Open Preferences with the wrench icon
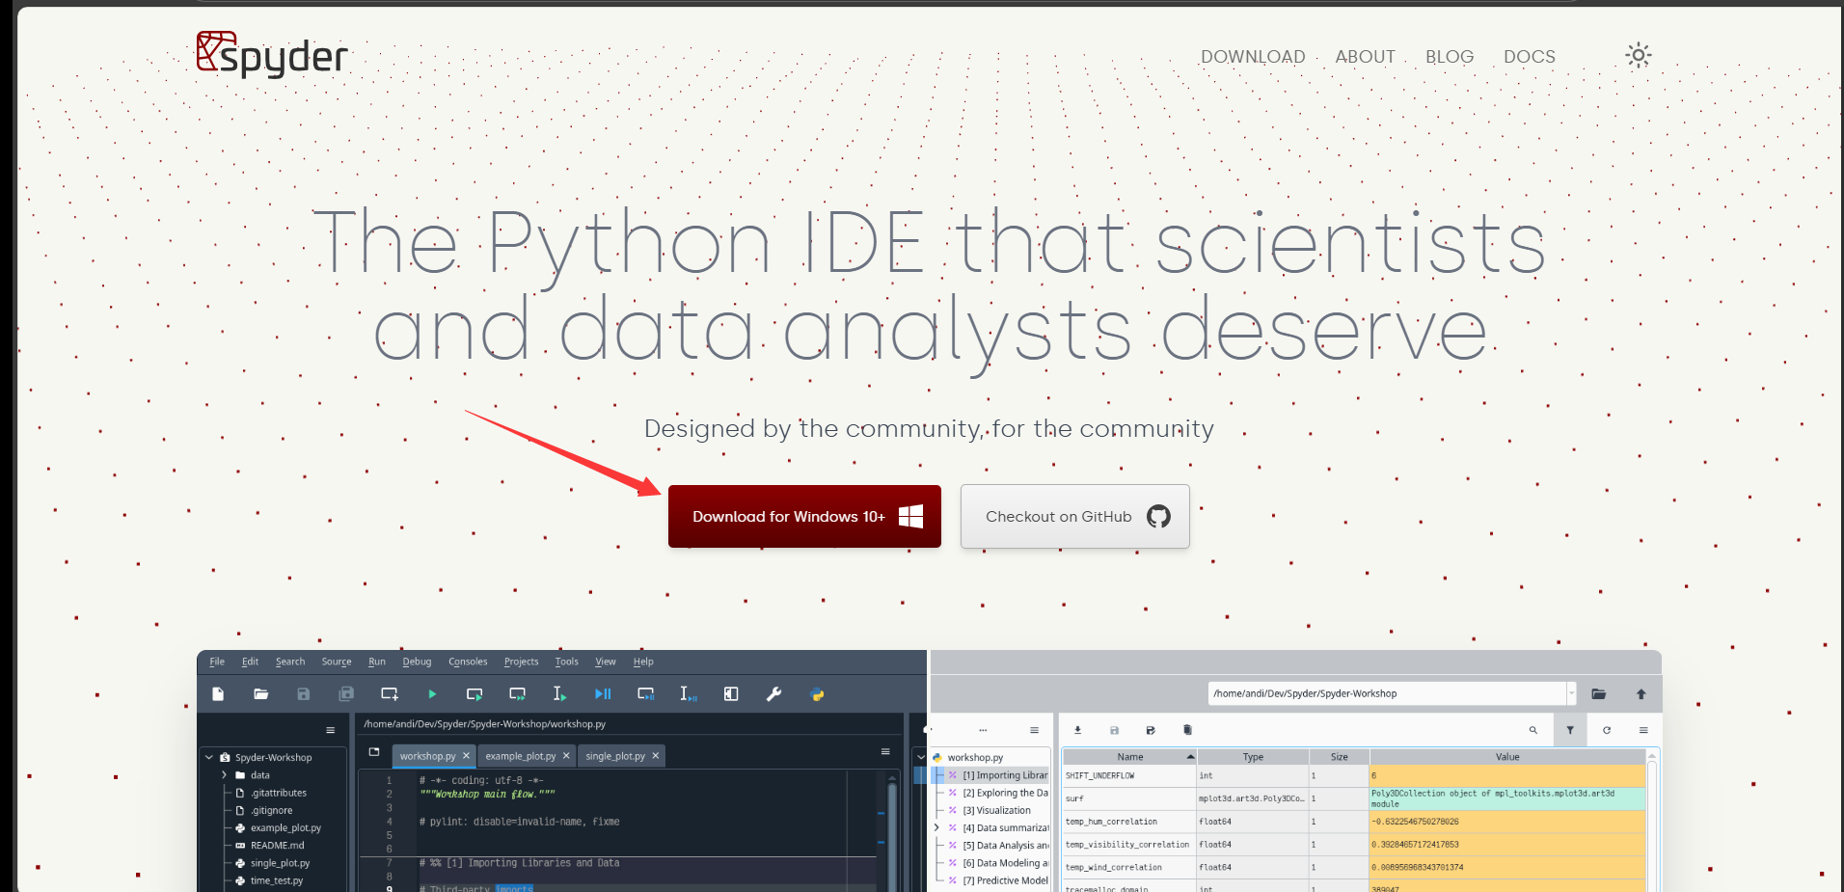 click(x=773, y=693)
